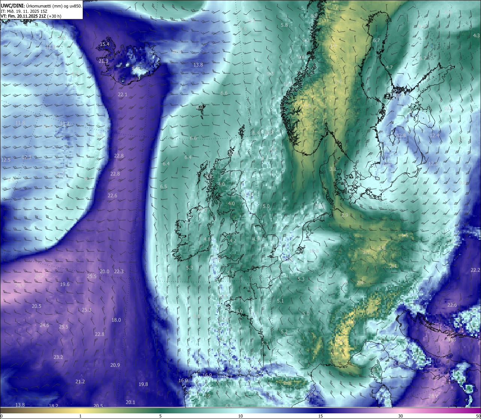Screen dimensions: 481x419
Task: Click the 22.2 value at the right edge
Action: click(x=475, y=270)
